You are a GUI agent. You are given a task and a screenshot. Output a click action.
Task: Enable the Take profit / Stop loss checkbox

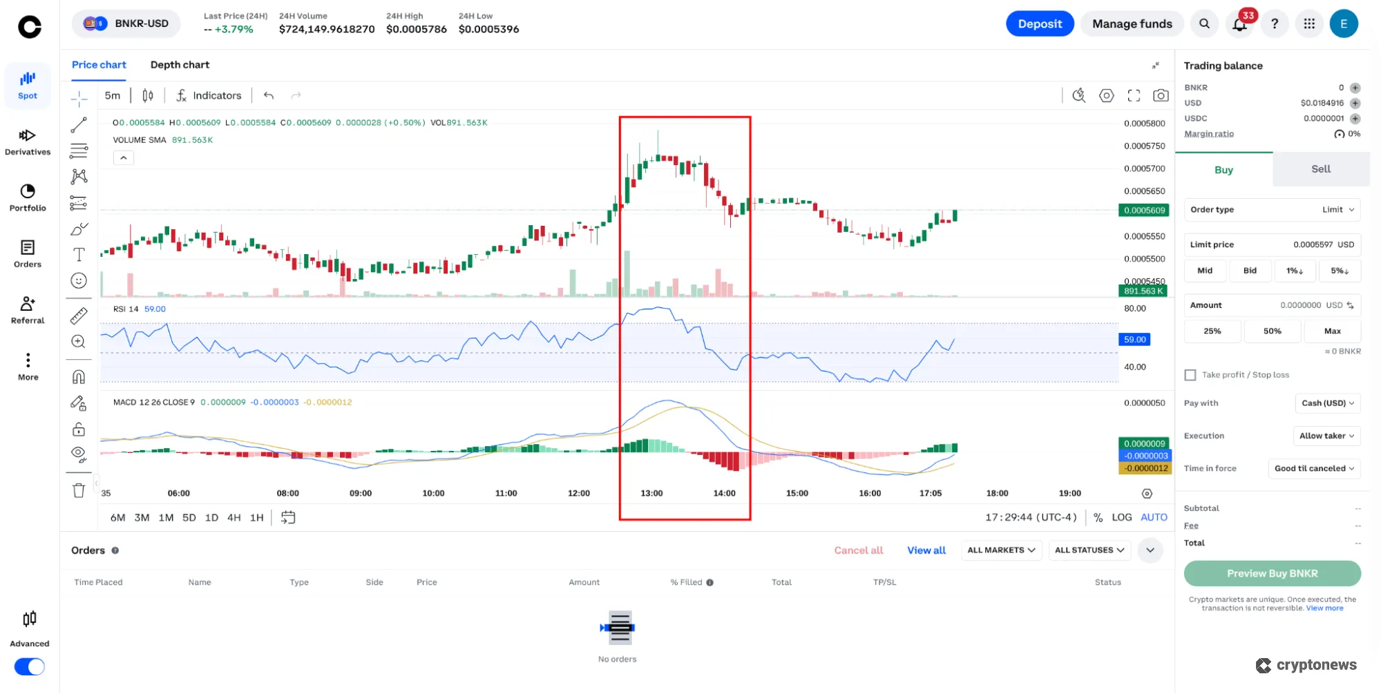tap(1190, 374)
